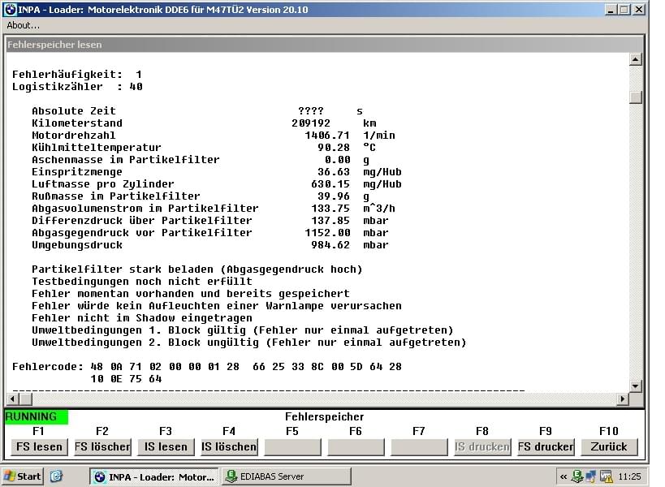Image resolution: width=665 pixels, height=487 pixels.
Task: Click the network connection tray icon
Action: [591, 476]
